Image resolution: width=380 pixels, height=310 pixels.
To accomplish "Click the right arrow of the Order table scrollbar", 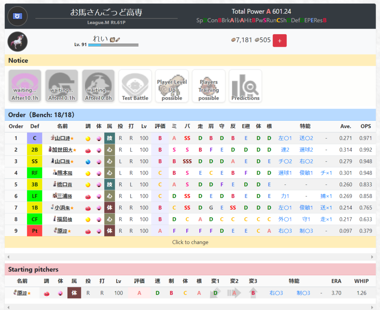I will [373, 257].
